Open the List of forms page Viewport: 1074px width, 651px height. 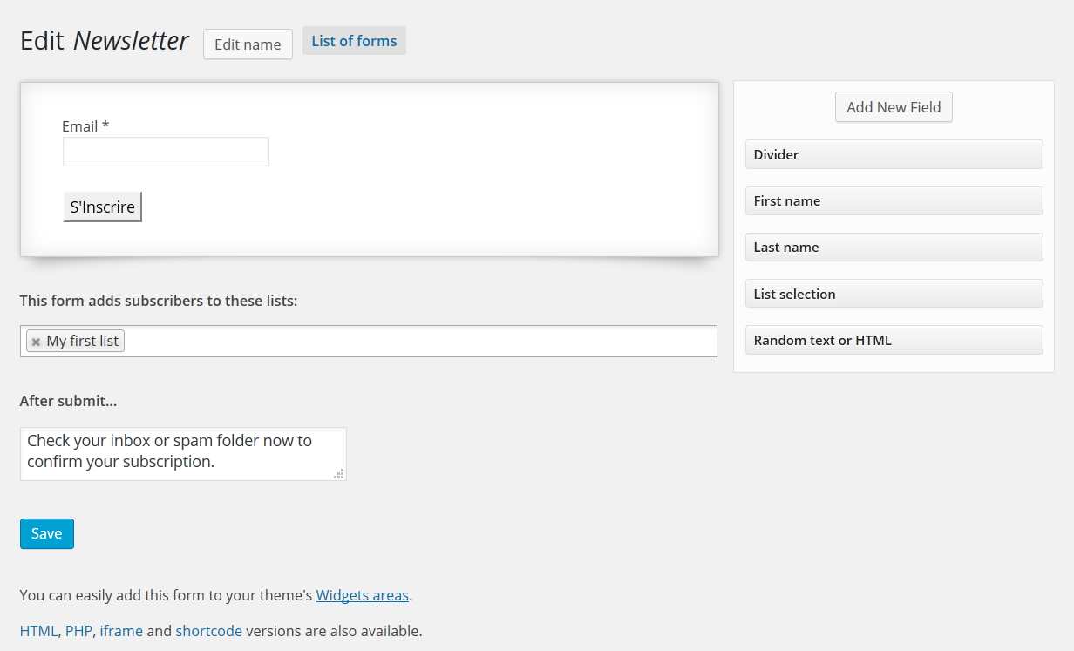click(354, 41)
